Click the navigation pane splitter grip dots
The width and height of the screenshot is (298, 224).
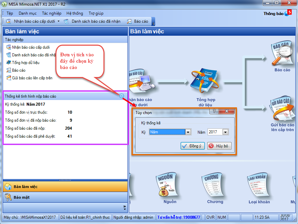tap(65, 180)
